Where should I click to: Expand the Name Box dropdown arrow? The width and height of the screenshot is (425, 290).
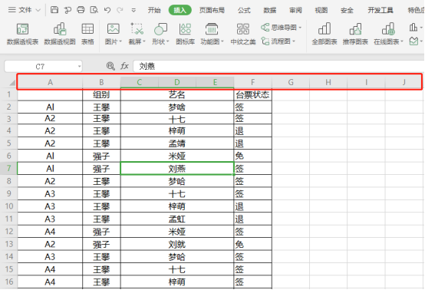[80, 67]
